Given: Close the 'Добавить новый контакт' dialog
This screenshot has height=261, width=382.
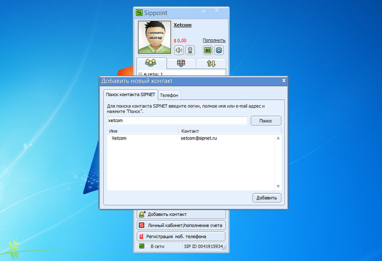Looking at the screenshot, I should pos(284,80).
